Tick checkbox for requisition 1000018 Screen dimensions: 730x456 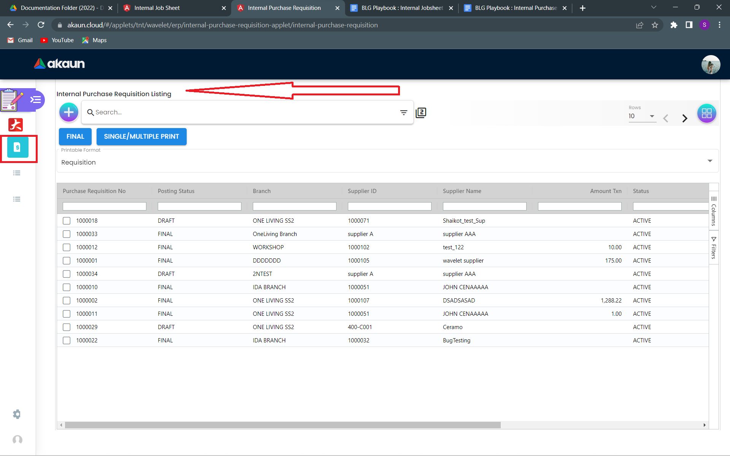[67, 221]
